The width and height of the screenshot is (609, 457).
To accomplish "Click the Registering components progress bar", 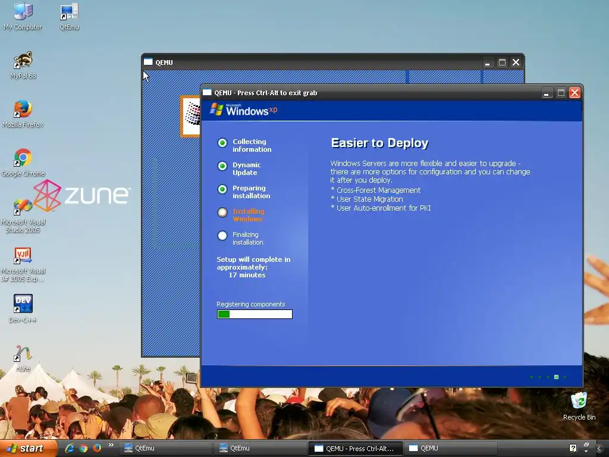I will tap(255, 314).
